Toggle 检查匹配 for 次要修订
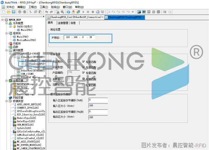The image size is (209, 150). [x=83, y=85]
